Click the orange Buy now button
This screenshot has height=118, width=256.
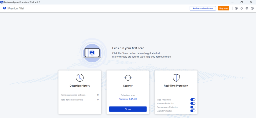(223, 8)
